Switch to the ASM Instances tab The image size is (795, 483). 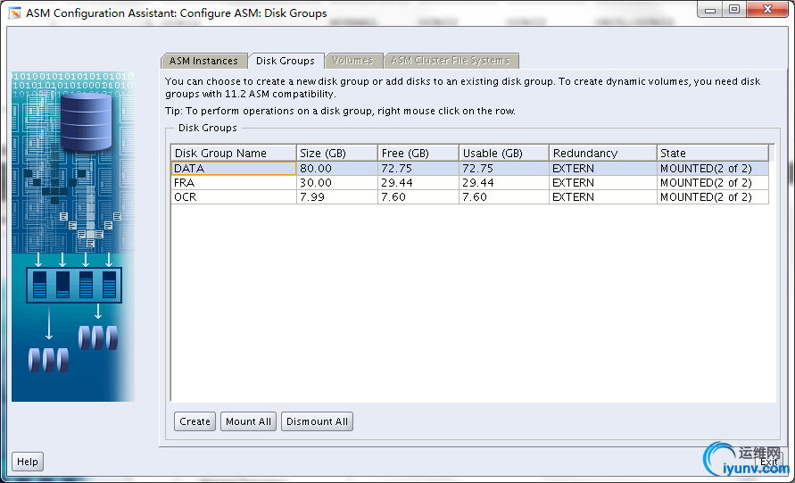pos(203,61)
